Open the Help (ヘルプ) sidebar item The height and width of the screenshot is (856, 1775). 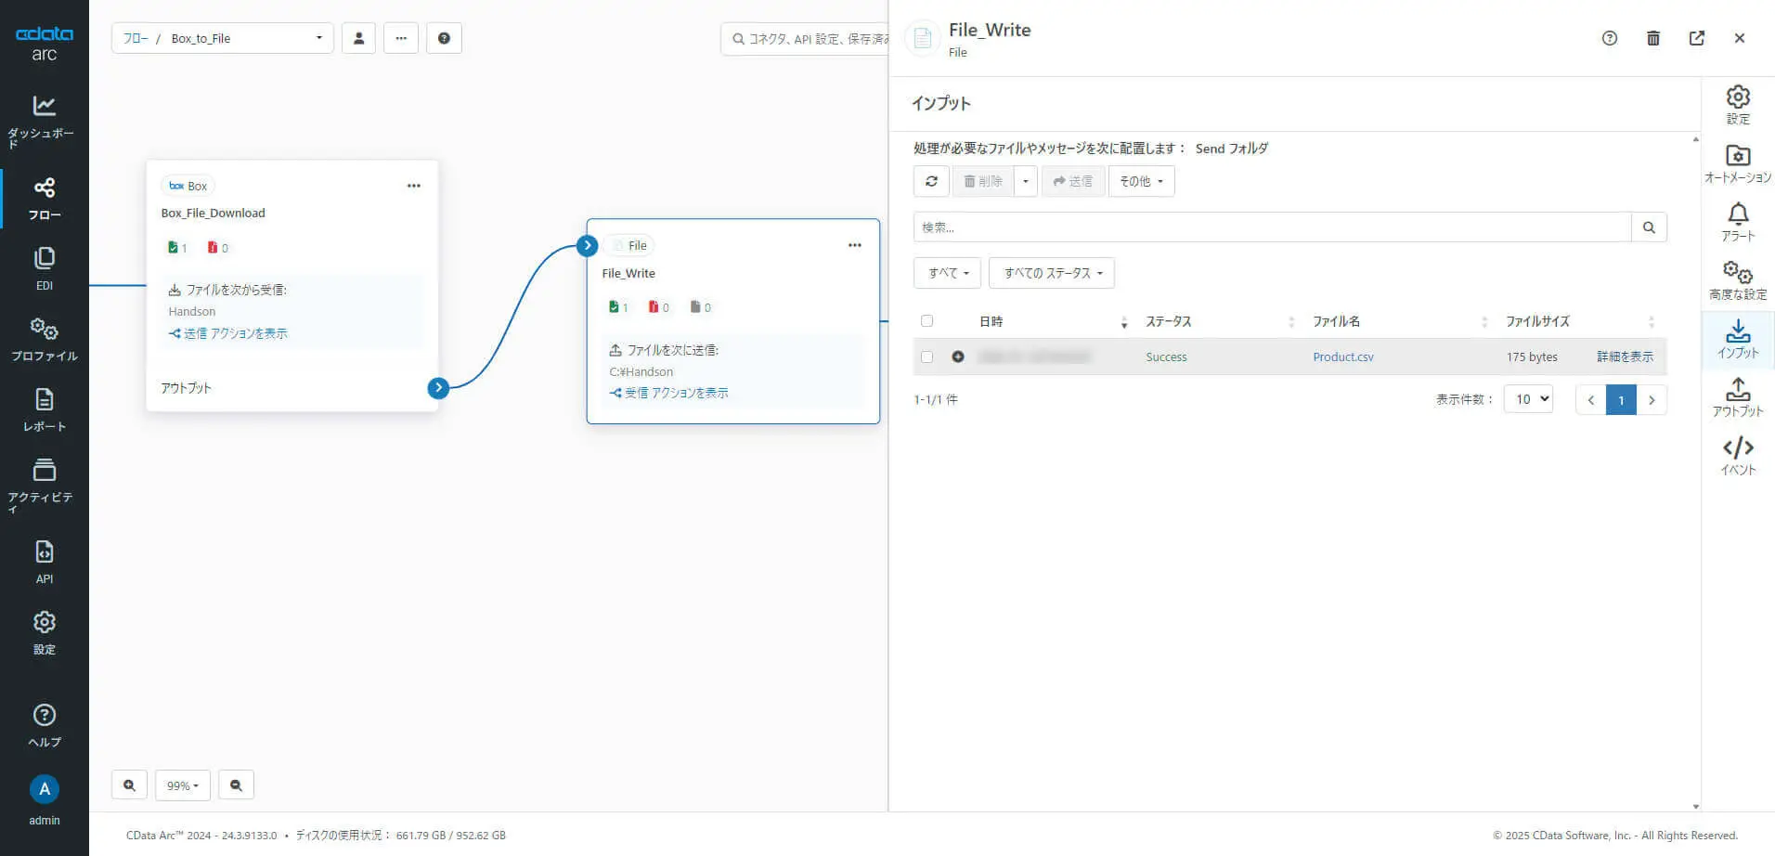(x=44, y=725)
